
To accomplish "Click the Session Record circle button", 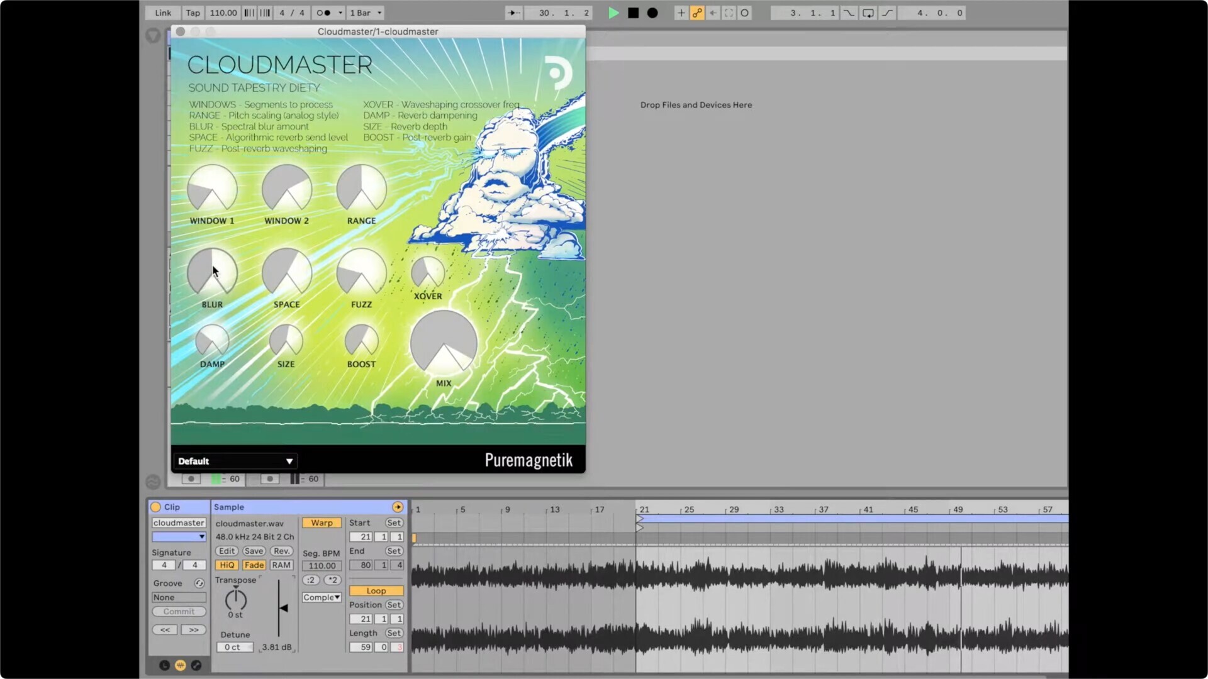I will [x=744, y=13].
